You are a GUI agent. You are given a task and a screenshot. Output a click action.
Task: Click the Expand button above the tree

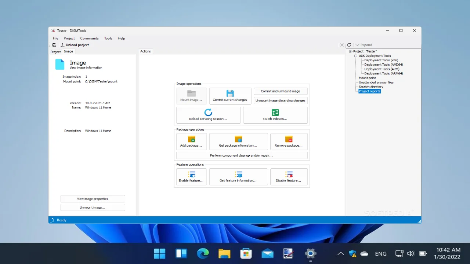(364, 45)
